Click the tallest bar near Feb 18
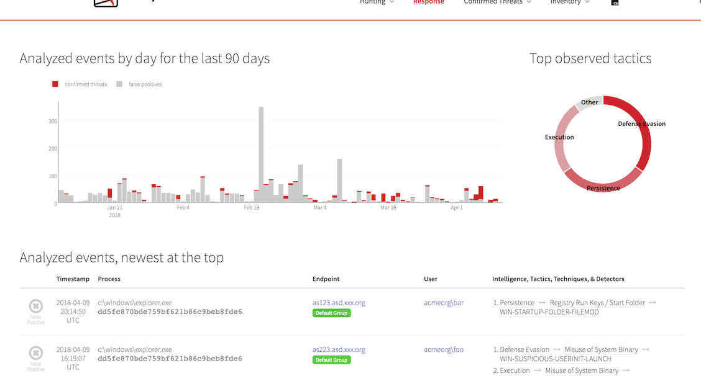The image size is (701, 376). click(261, 155)
